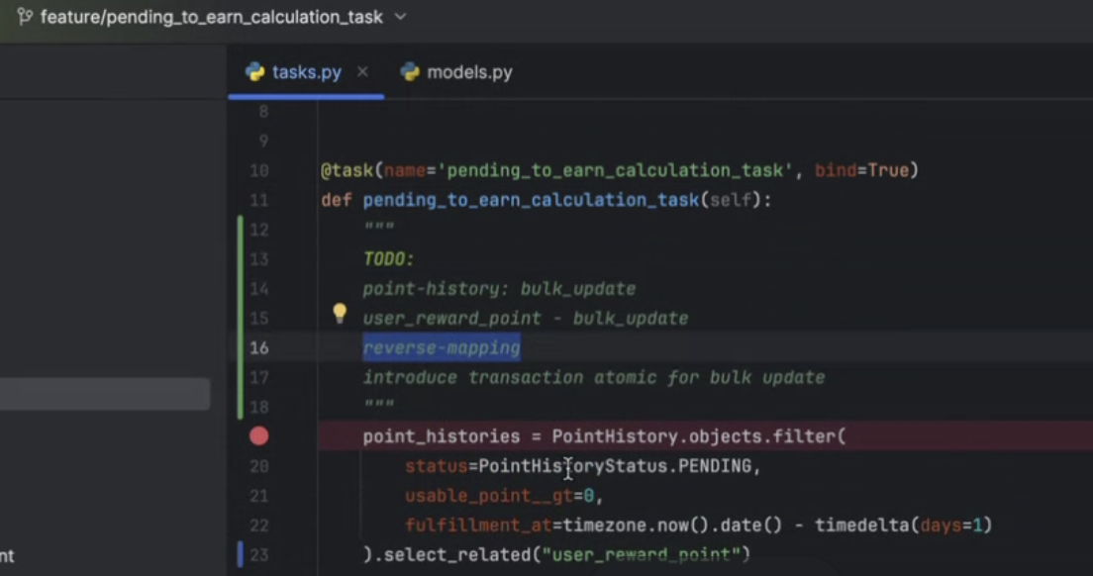1093x576 pixels.
Task: Click the Python icon on models.py tab
Action: (410, 72)
